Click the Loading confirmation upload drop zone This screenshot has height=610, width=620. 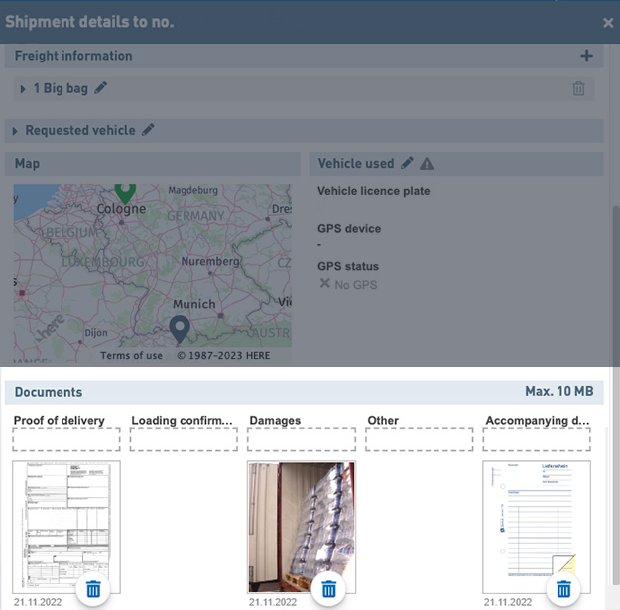tap(184, 439)
